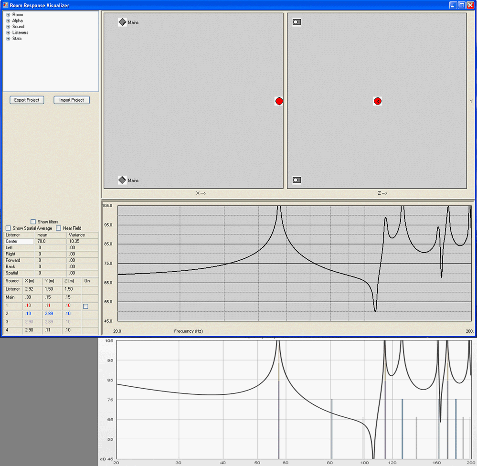This screenshot has width=477, height=466.
Task: Click the Frequency (Hz) axis label
Action: pyautogui.click(x=188, y=331)
